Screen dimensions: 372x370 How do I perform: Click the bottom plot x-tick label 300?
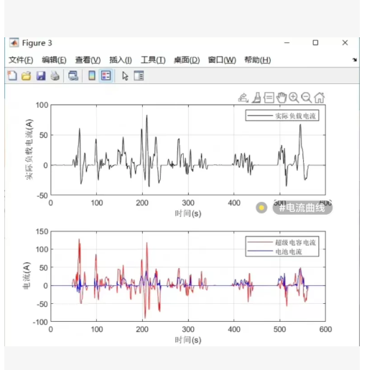tap(188, 329)
